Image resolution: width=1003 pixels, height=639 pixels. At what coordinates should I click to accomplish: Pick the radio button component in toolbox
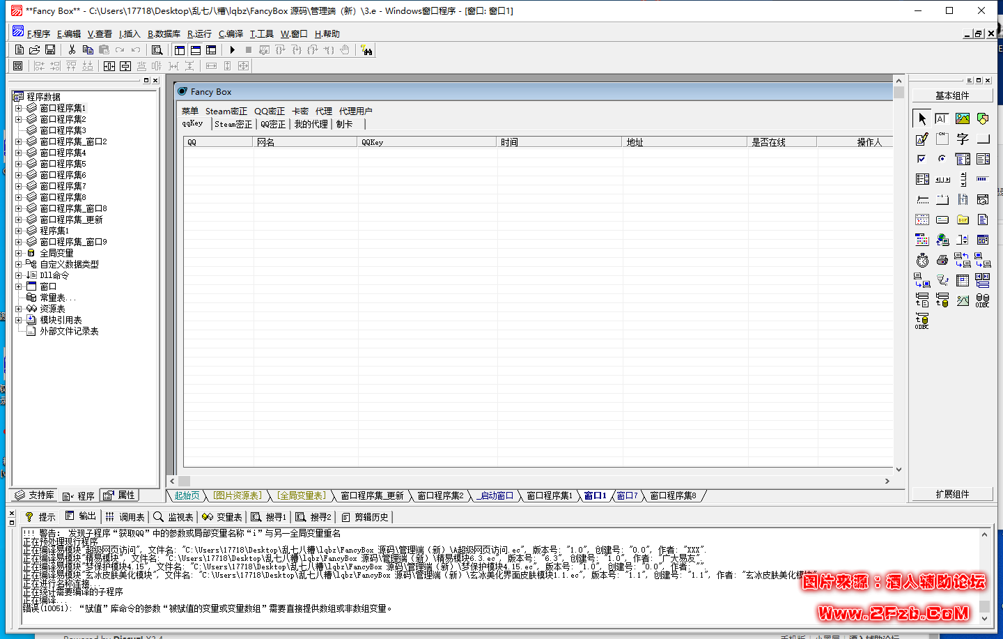(942, 160)
